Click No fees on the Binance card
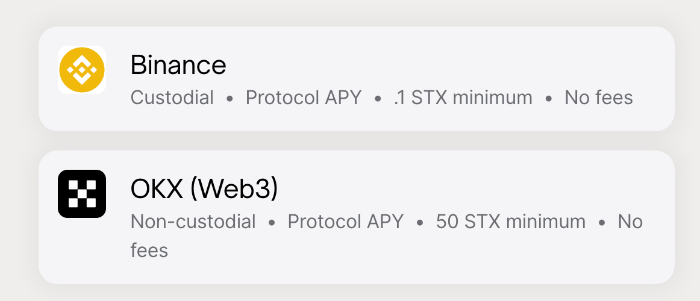 (598, 98)
